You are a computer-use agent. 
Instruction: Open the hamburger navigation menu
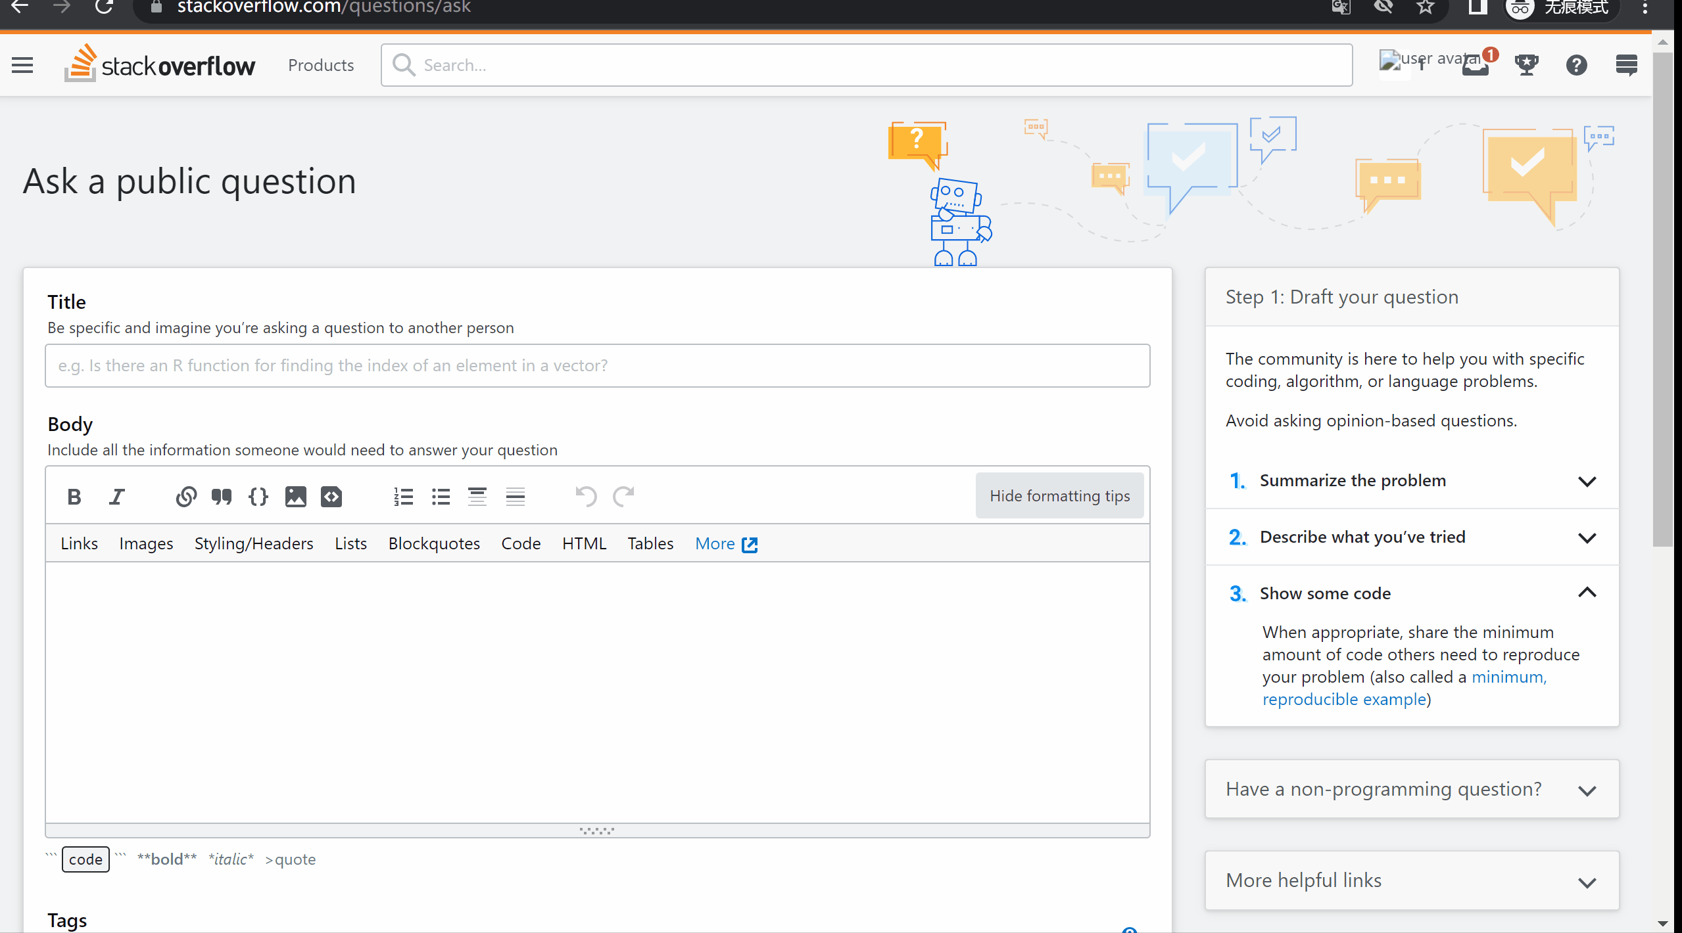(22, 65)
